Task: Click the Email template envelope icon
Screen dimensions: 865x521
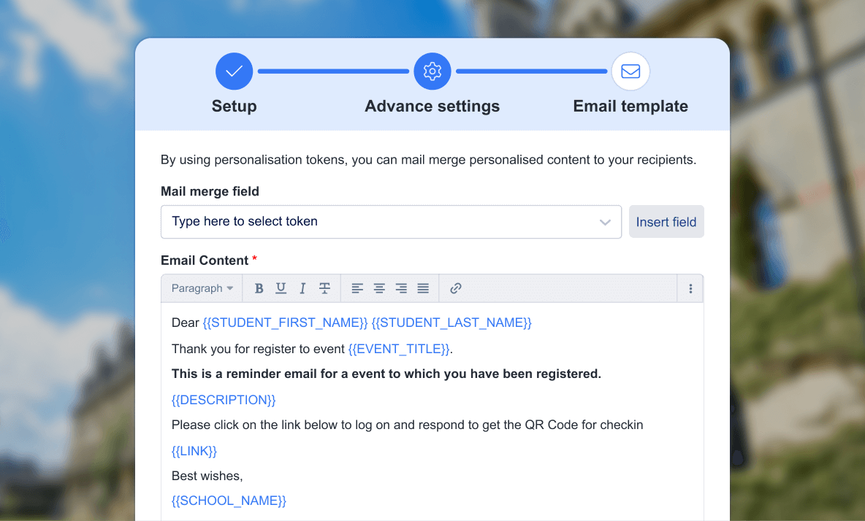Action: pyautogui.click(x=630, y=71)
